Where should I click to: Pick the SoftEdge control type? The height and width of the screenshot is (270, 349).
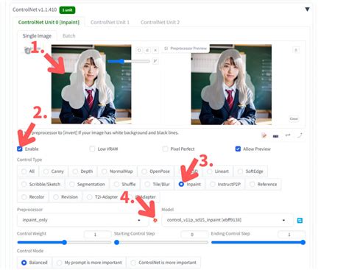[251, 171]
